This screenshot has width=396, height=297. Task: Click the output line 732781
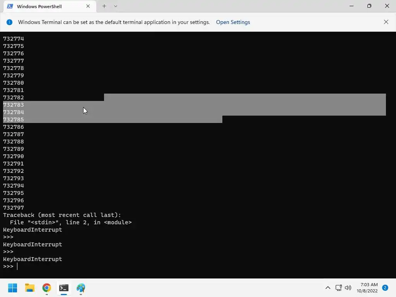tap(14, 90)
